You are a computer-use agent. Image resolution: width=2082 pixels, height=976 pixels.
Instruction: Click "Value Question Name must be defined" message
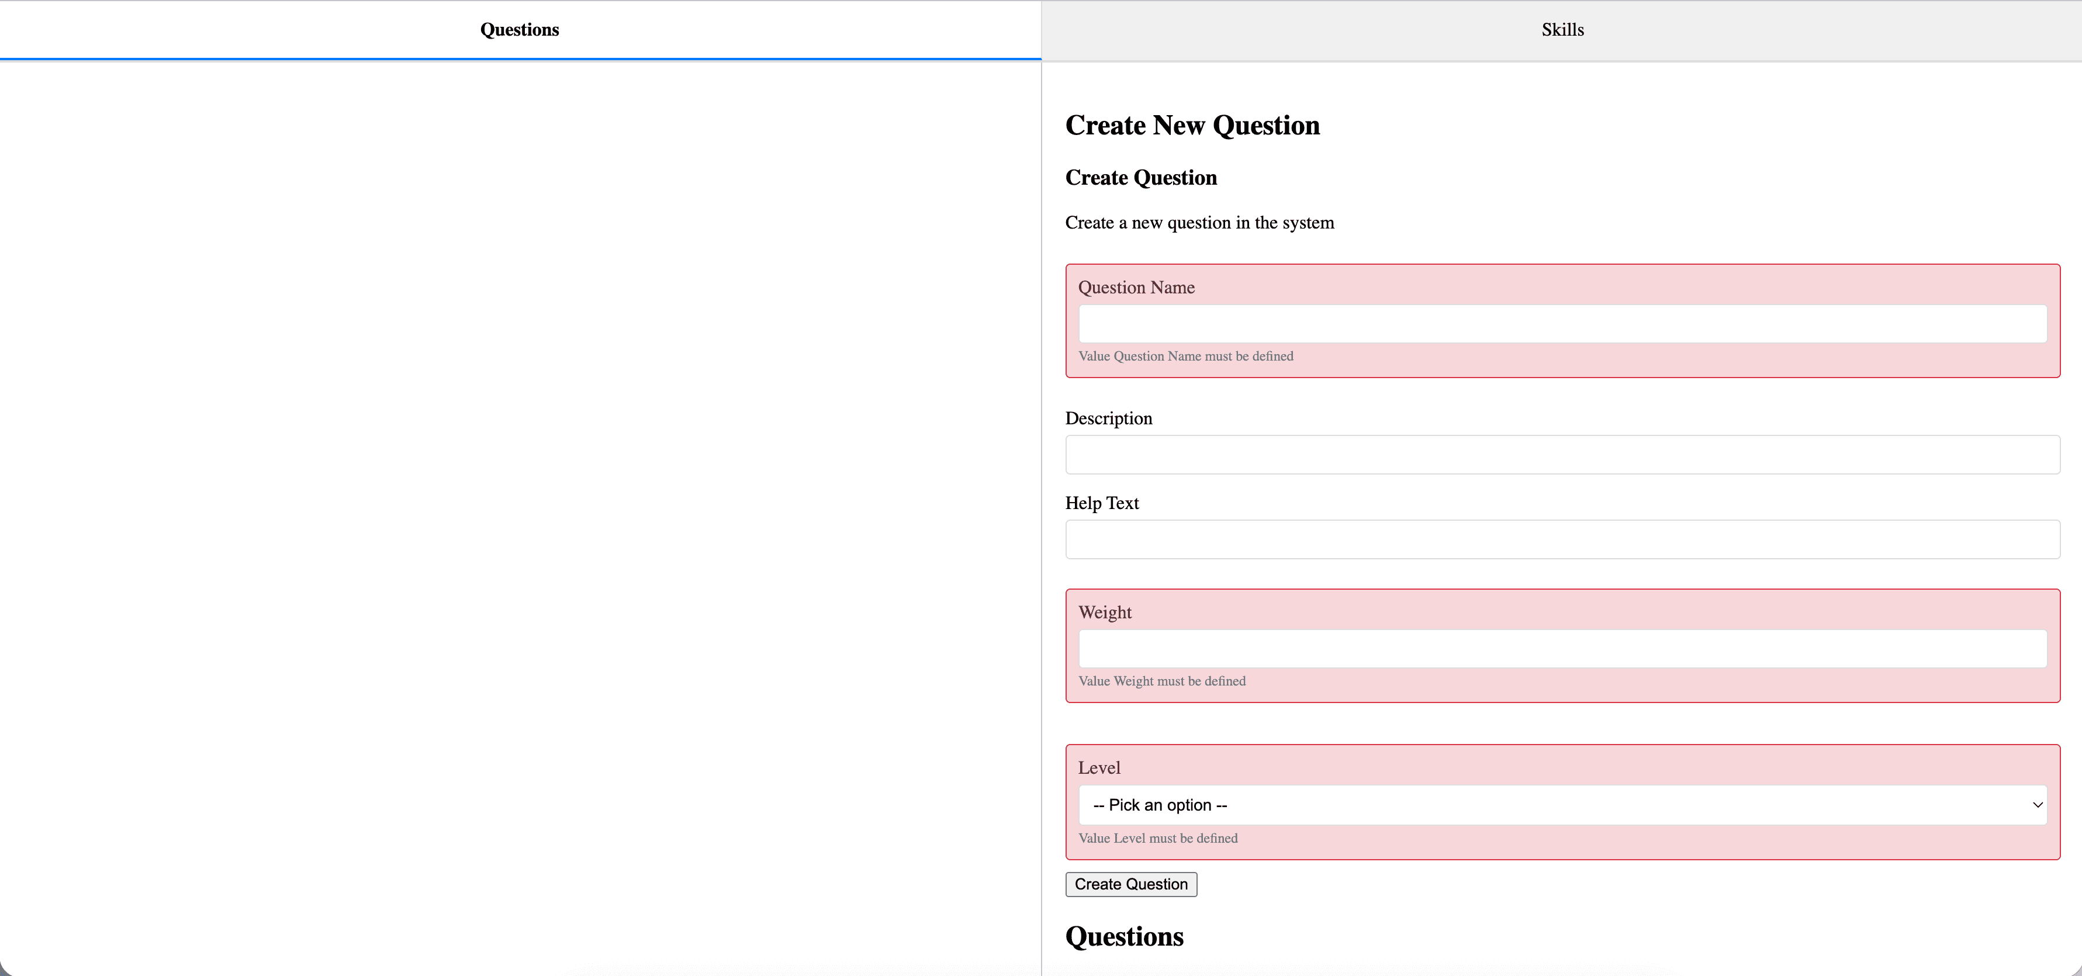1185,357
